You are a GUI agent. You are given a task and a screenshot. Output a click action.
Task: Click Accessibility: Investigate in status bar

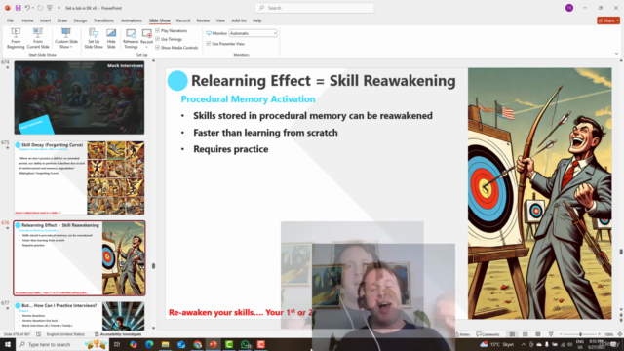click(x=119, y=334)
